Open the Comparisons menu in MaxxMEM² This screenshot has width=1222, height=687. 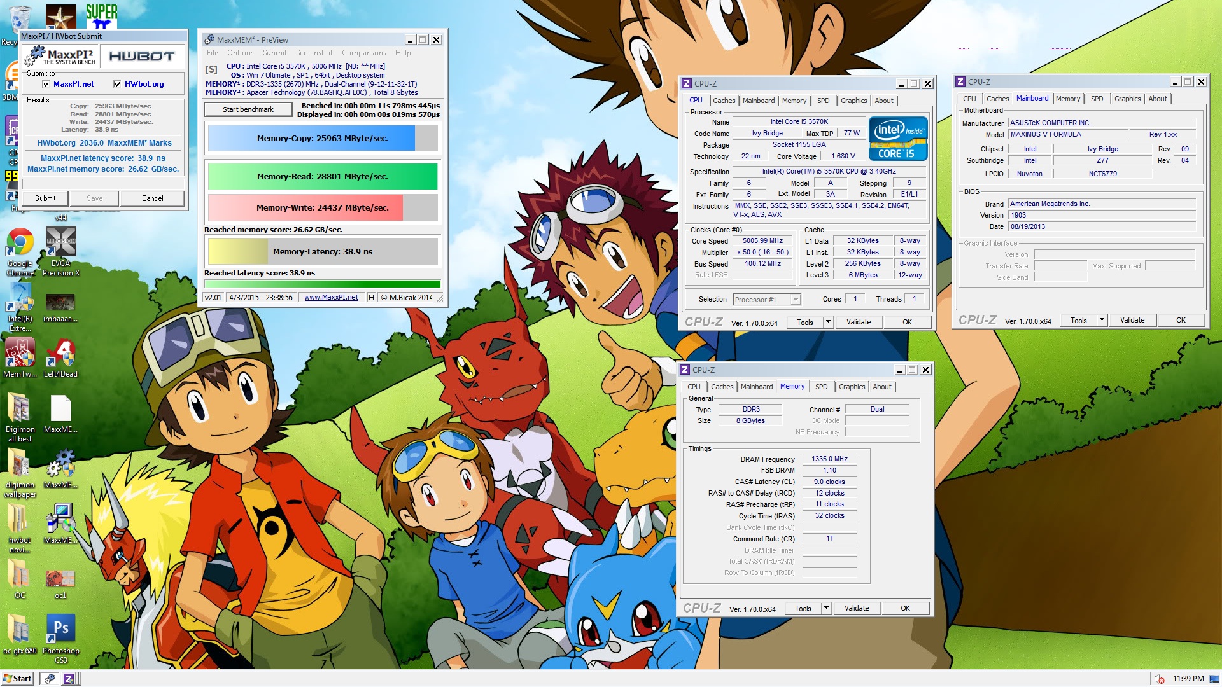[x=363, y=53]
